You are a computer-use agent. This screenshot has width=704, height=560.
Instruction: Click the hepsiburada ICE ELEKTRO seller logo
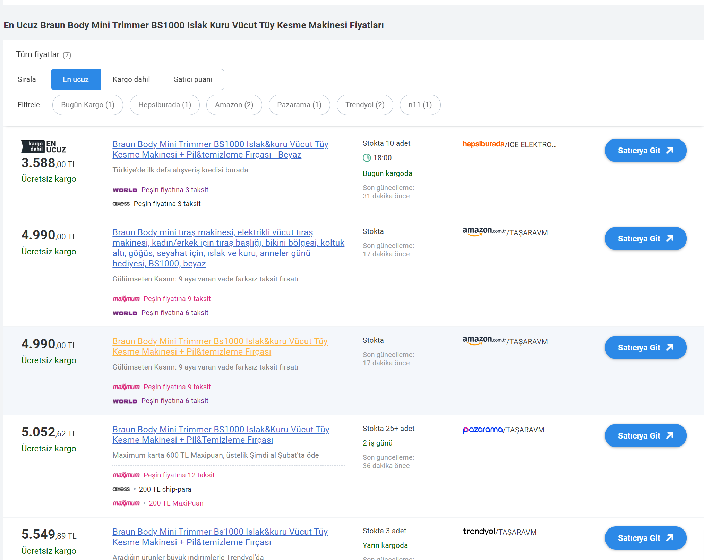click(x=483, y=144)
